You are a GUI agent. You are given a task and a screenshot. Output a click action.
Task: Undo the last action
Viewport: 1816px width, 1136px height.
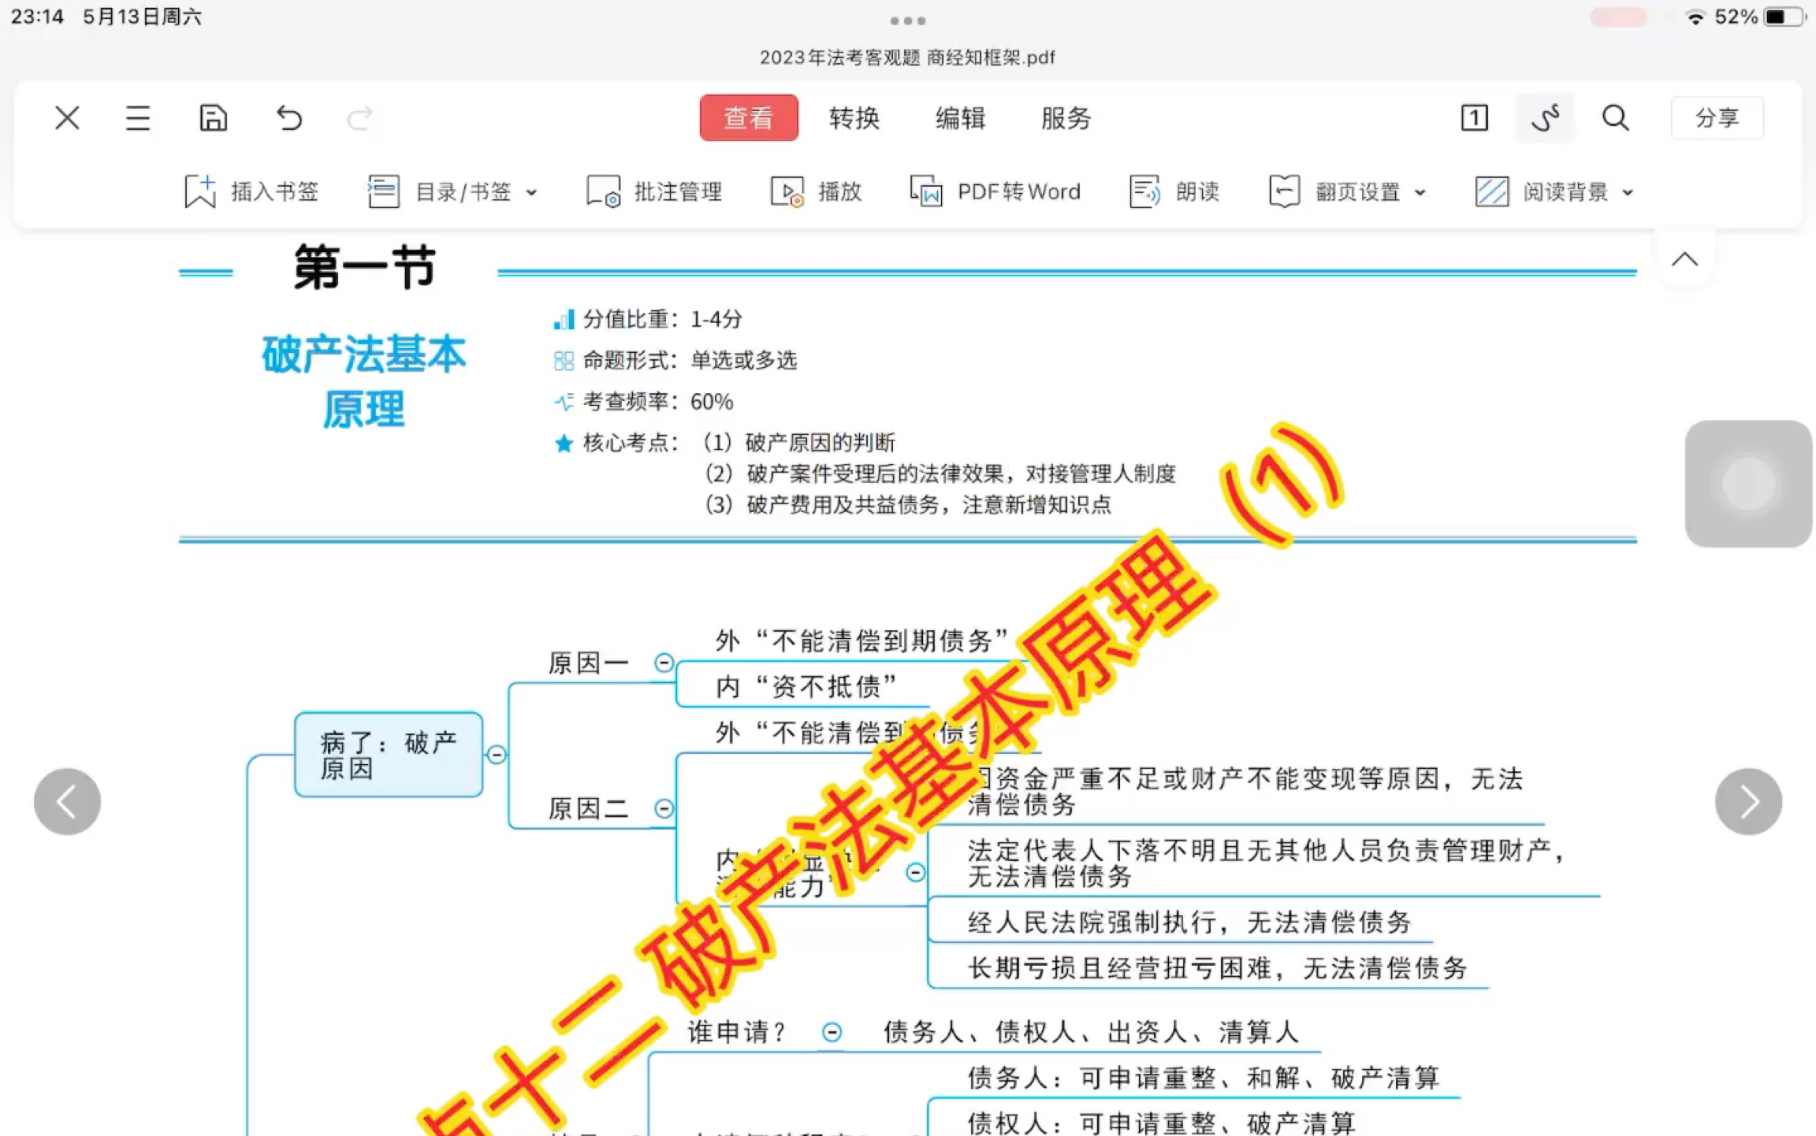coord(289,118)
